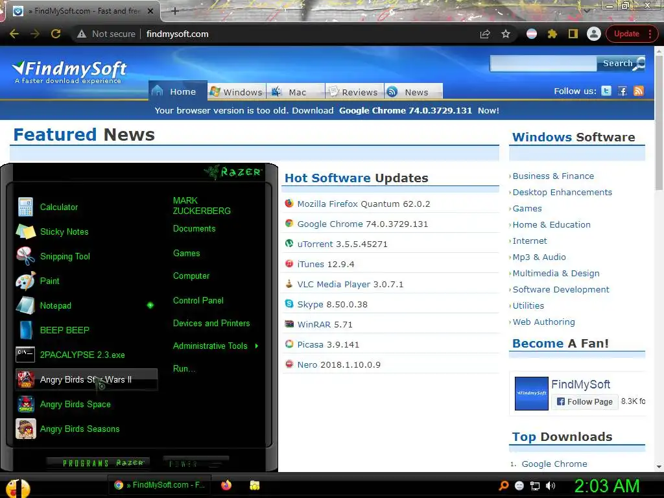The image size is (664, 498).
Task: Open Games in the start menu
Action: point(186,254)
